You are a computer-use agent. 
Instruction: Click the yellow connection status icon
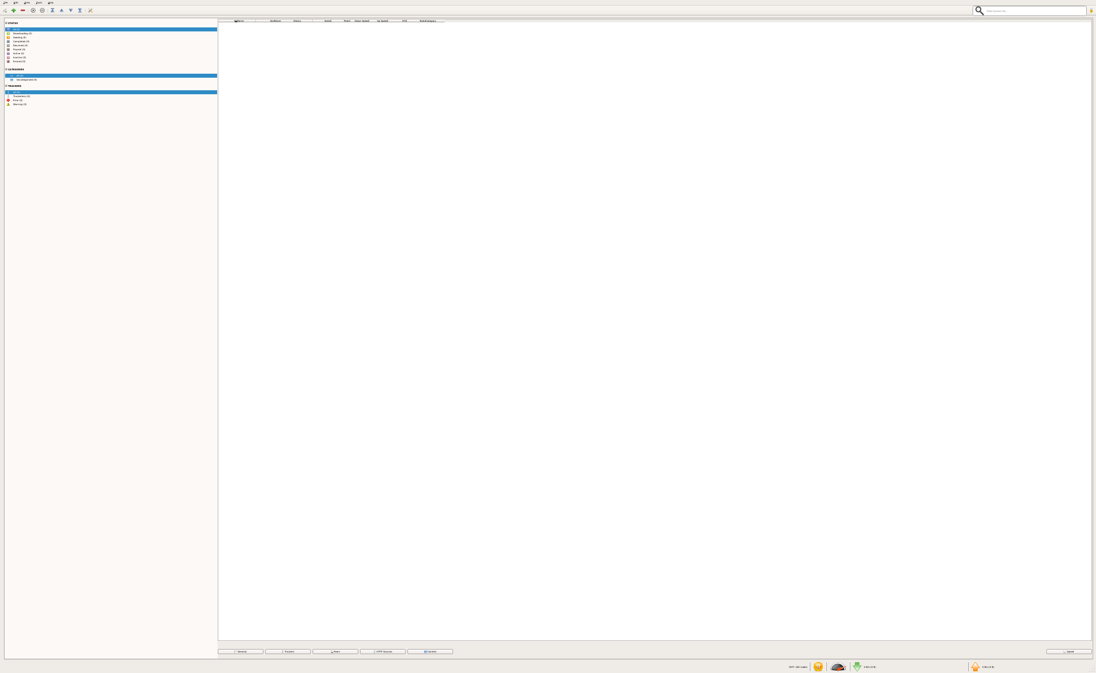818,667
